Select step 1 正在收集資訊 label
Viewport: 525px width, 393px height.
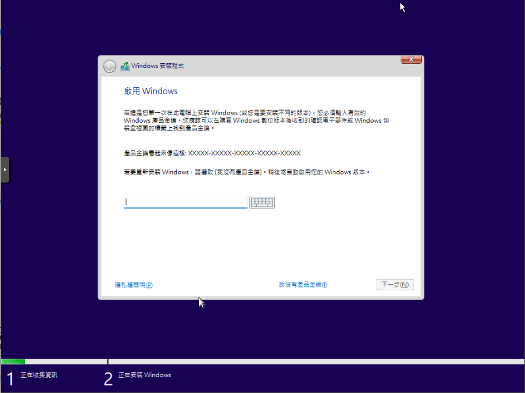coord(39,375)
